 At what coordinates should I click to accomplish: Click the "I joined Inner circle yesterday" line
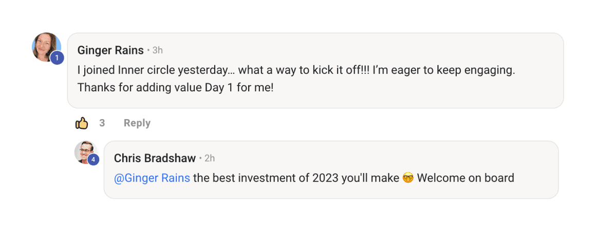(296, 70)
